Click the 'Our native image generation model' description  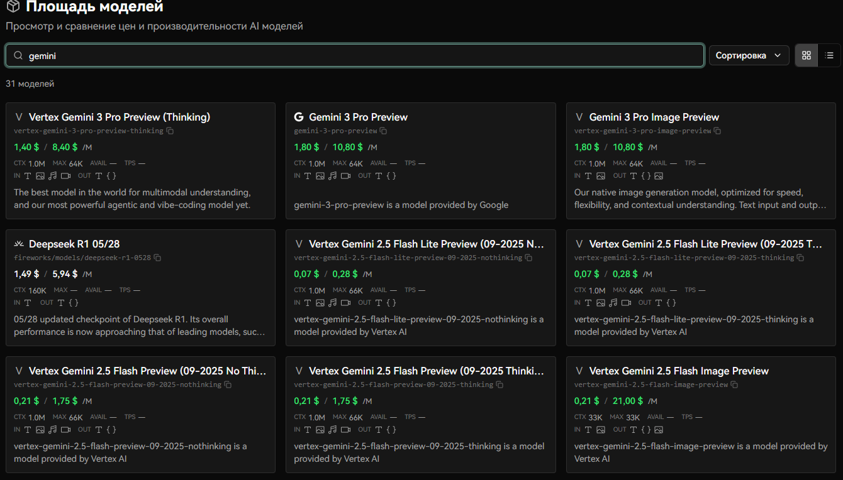pos(700,199)
